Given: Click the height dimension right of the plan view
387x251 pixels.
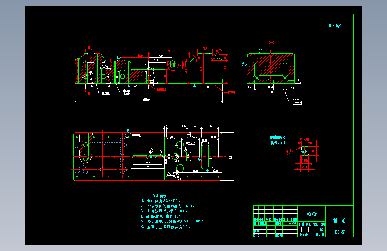Looking at the screenshot, I should [231, 157].
